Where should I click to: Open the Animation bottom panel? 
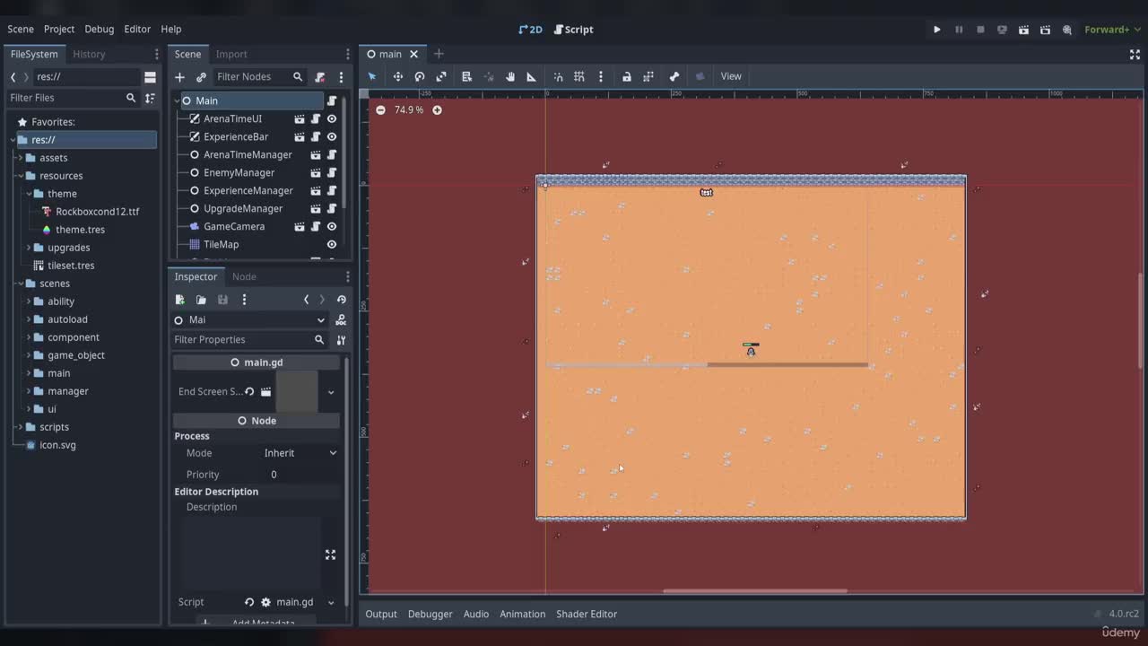523,614
